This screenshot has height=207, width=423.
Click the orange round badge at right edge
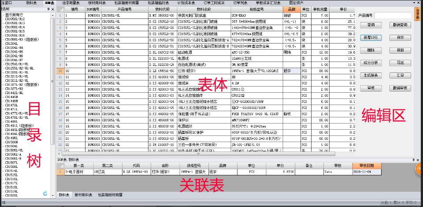pos(419,169)
